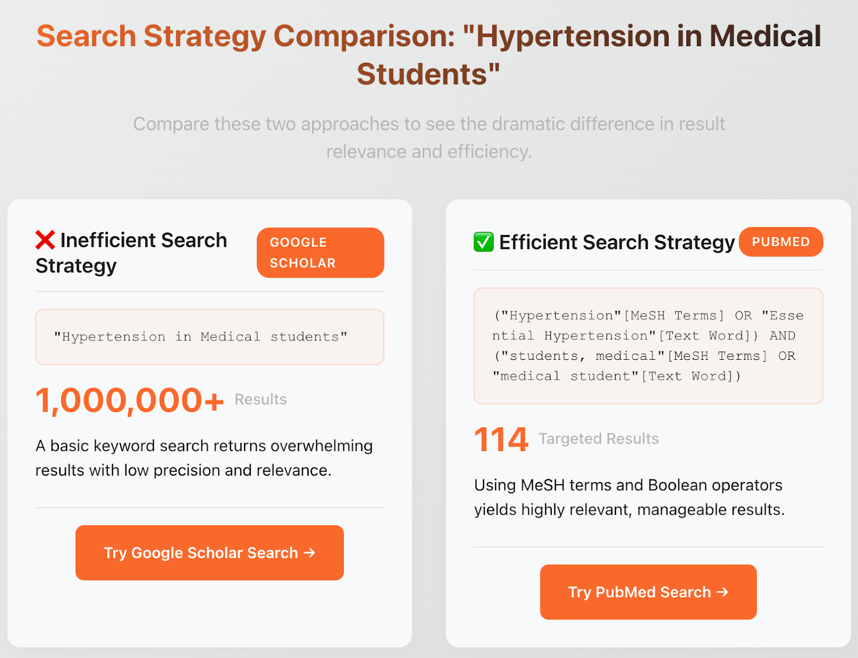Click the Results label beside the count
858x658 pixels.
(x=260, y=400)
